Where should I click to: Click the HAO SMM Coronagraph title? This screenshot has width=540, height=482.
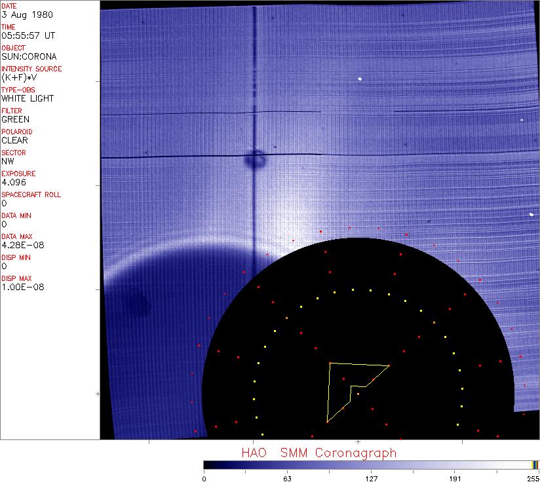[x=318, y=453]
